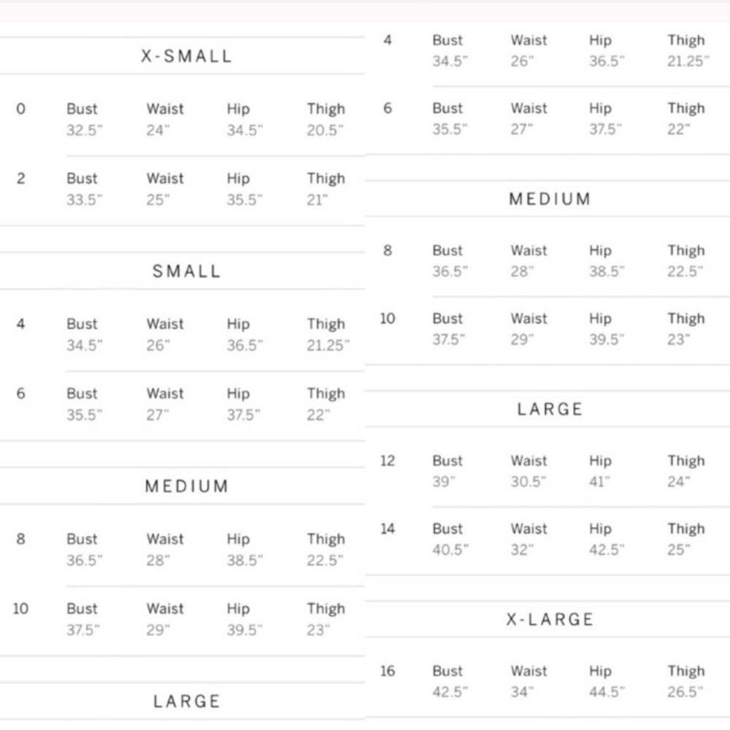Click the 44.5" hip measurement

[x=607, y=691]
